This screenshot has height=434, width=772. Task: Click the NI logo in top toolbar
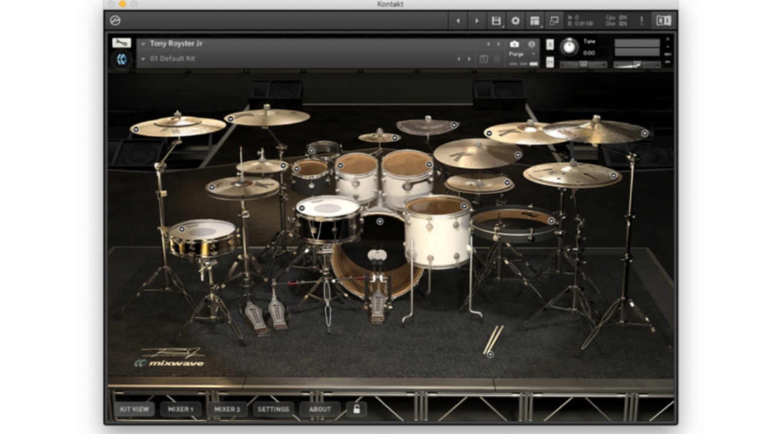(663, 21)
